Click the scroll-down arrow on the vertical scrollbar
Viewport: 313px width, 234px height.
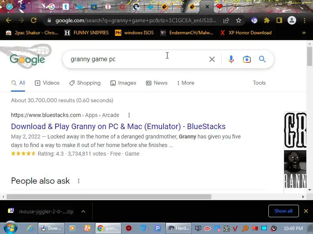click(309, 190)
